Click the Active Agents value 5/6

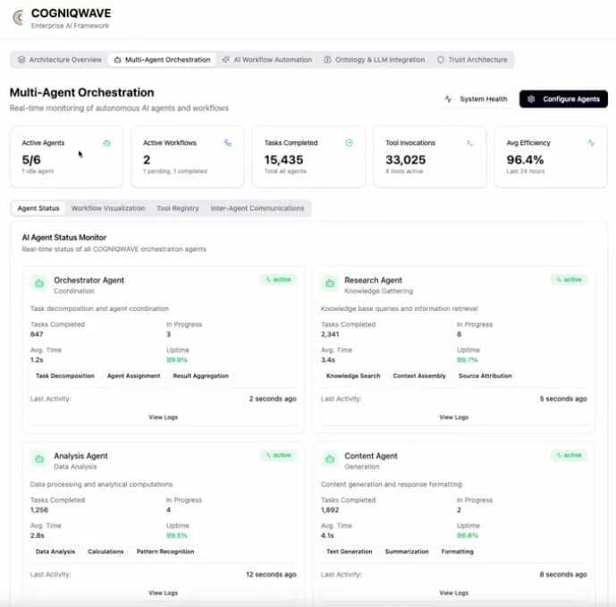[x=31, y=160]
